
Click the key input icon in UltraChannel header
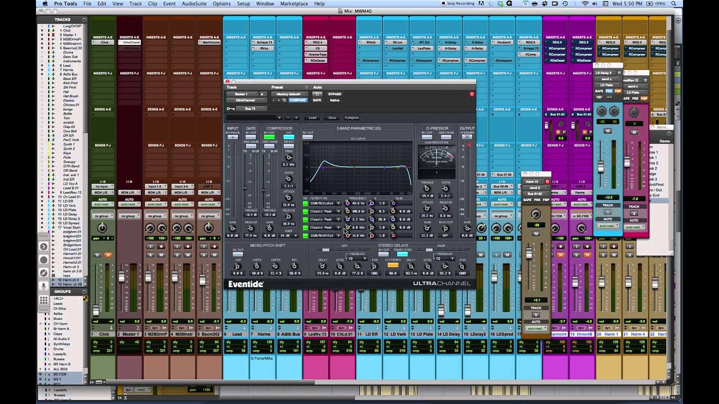click(x=230, y=109)
